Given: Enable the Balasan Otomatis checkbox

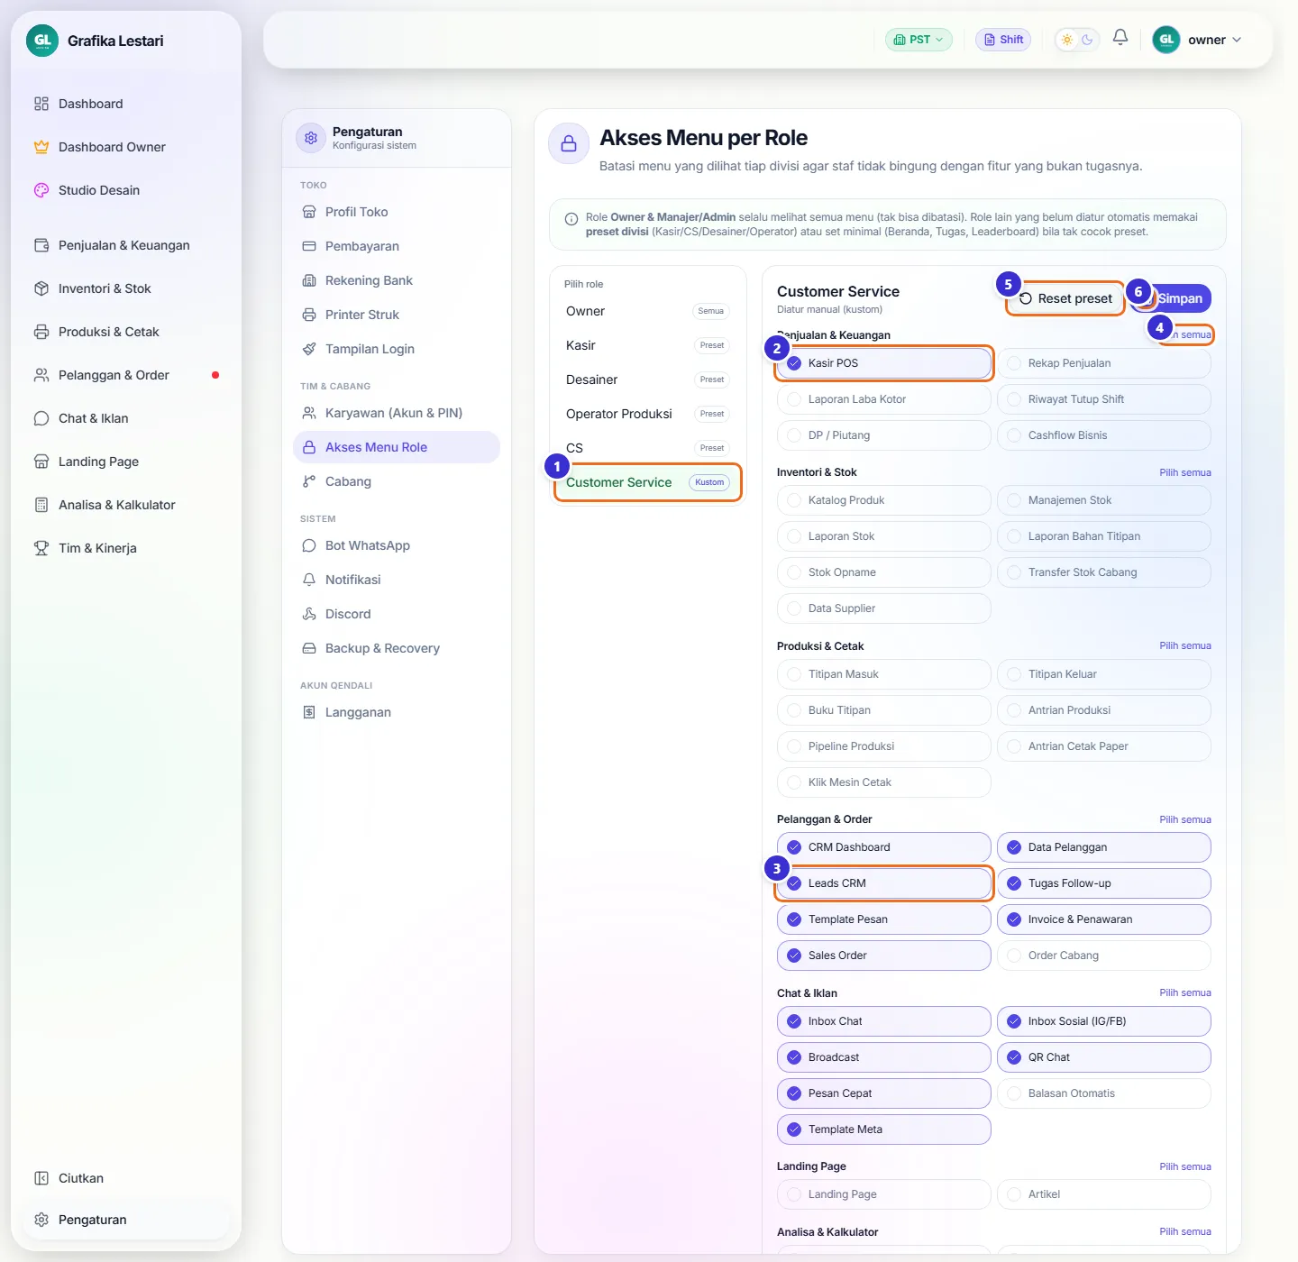Looking at the screenshot, I should point(1014,1093).
